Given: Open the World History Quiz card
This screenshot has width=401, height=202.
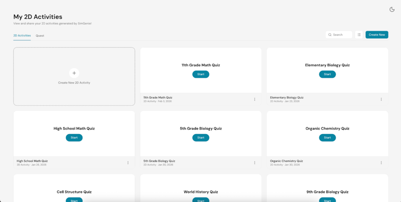Looking at the screenshot, I should (200, 192).
